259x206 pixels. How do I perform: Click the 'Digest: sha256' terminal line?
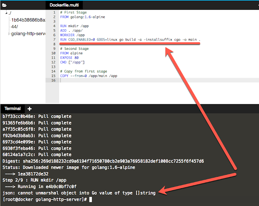[x=103, y=161]
